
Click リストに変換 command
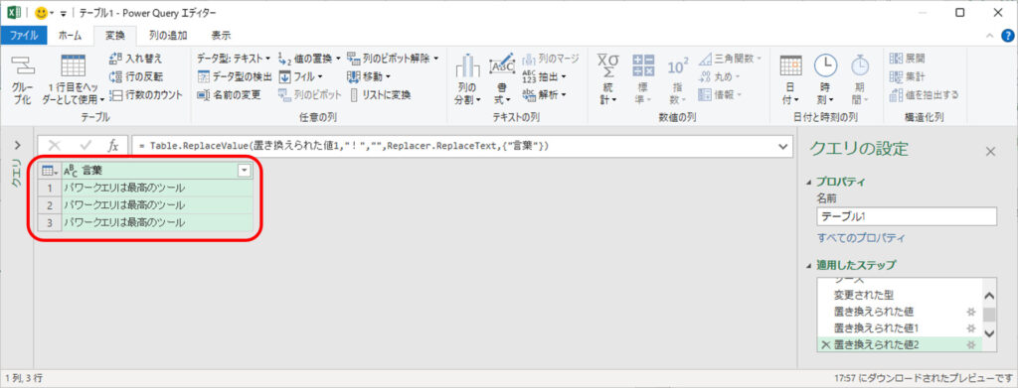381,94
